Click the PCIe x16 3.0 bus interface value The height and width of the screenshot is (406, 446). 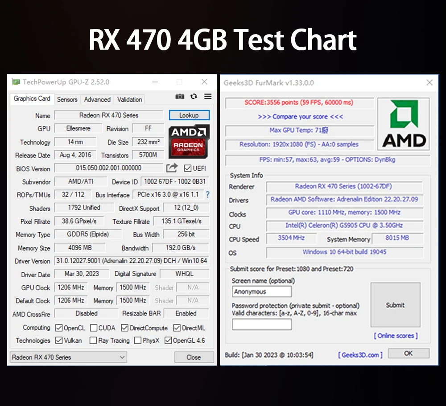(x=168, y=194)
